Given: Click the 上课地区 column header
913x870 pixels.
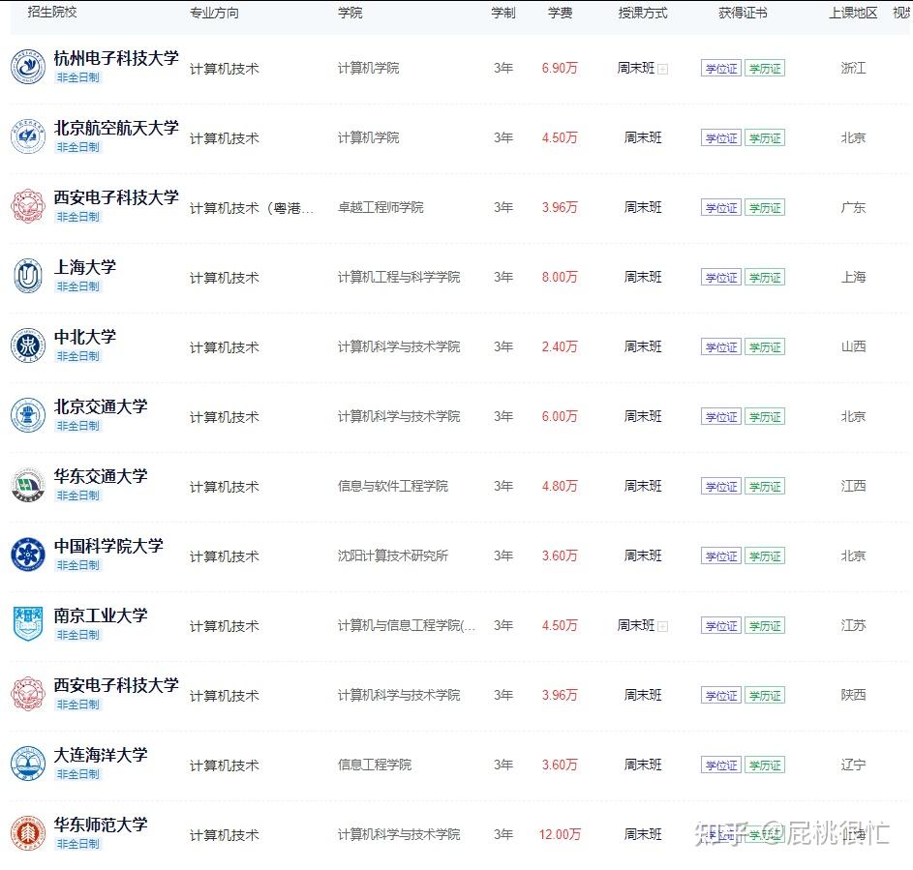Looking at the screenshot, I should (853, 13).
